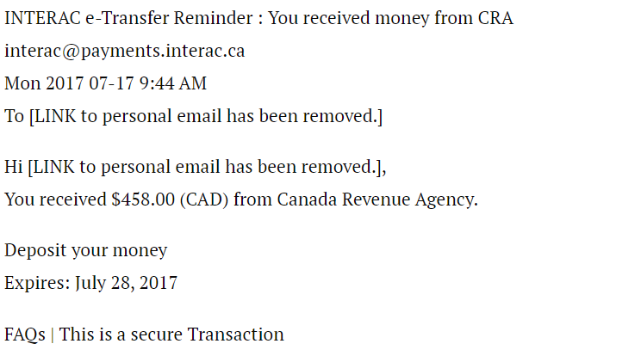Click the removed-link placeholder after Hi

[205, 167]
